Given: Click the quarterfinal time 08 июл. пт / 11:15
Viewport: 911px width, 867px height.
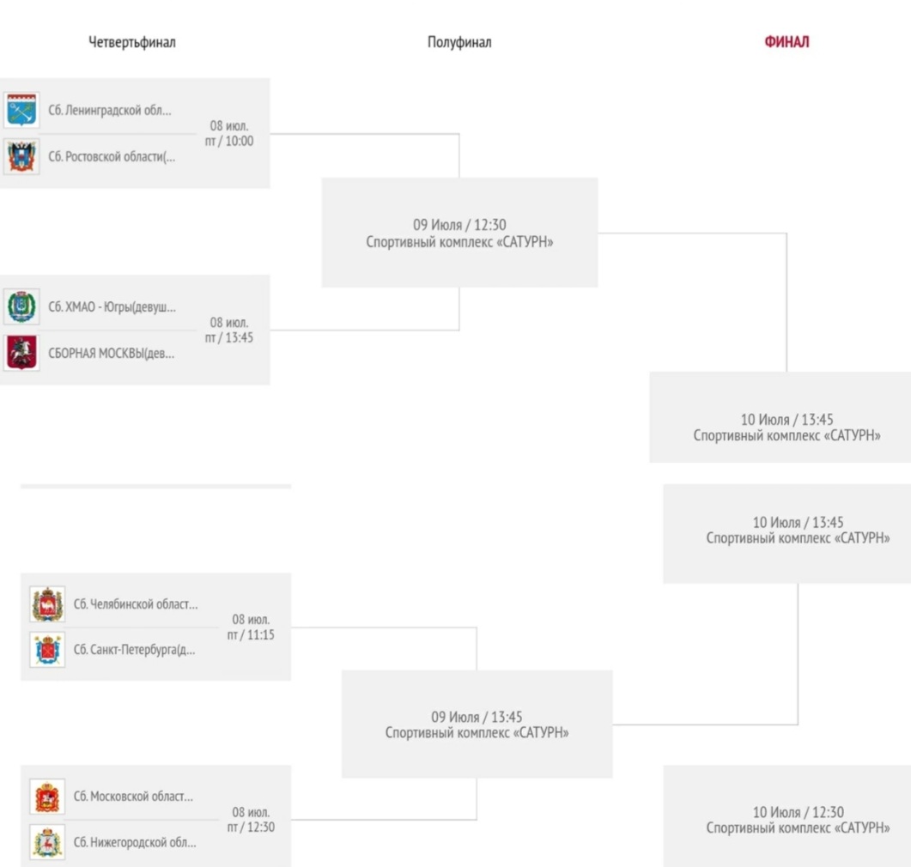Looking at the screenshot, I should [x=251, y=628].
